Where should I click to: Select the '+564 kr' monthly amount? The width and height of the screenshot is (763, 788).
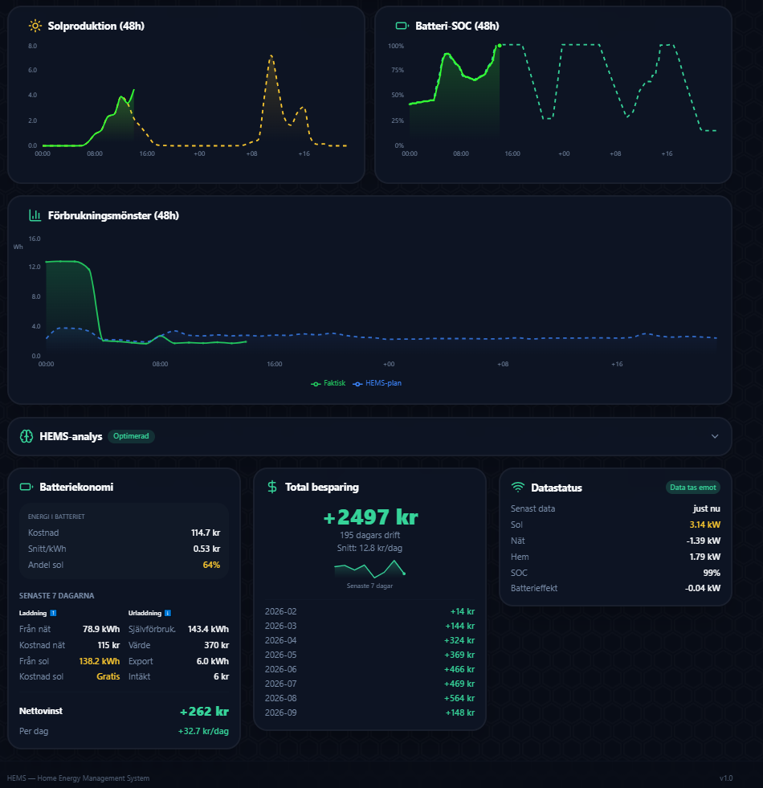(x=459, y=698)
